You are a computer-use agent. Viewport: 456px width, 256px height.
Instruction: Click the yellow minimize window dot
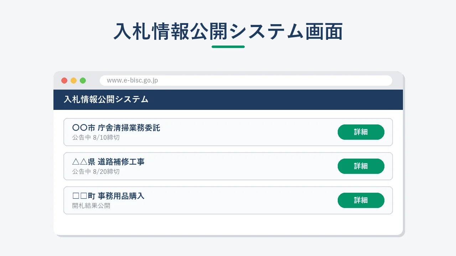[73, 80]
